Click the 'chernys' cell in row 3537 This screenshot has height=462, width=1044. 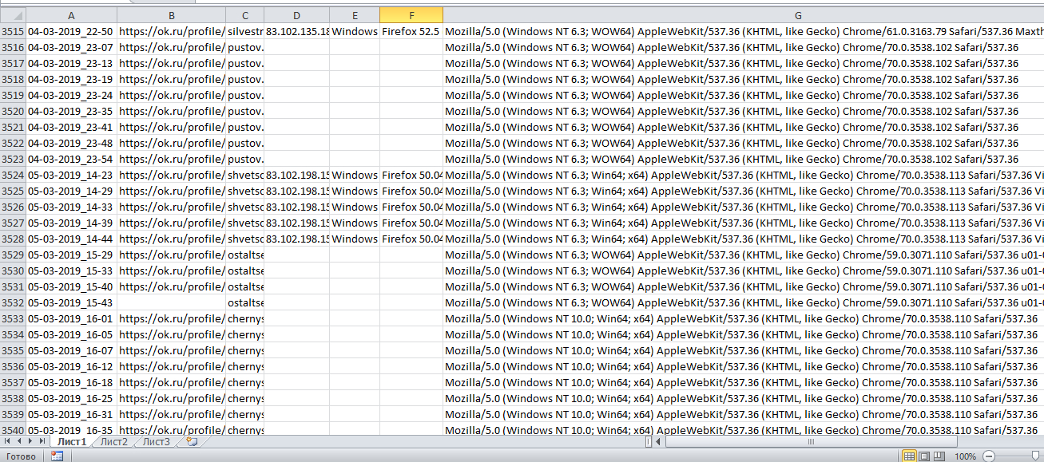click(x=244, y=382)
